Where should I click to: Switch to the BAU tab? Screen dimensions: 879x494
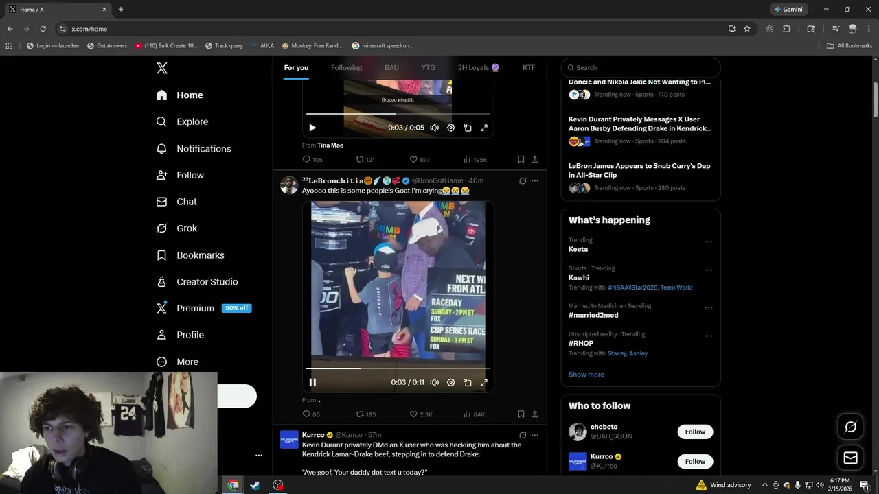391,67
